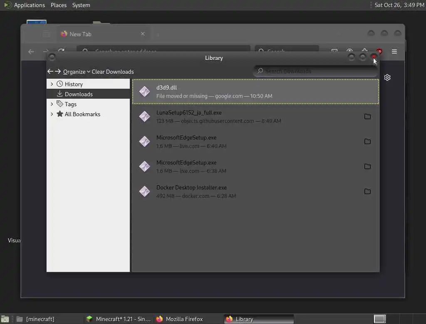The width and height of the screenshot is (426, 324).
Task: Click the Docker Desktop Installer file icon
Action: (144, 192)
